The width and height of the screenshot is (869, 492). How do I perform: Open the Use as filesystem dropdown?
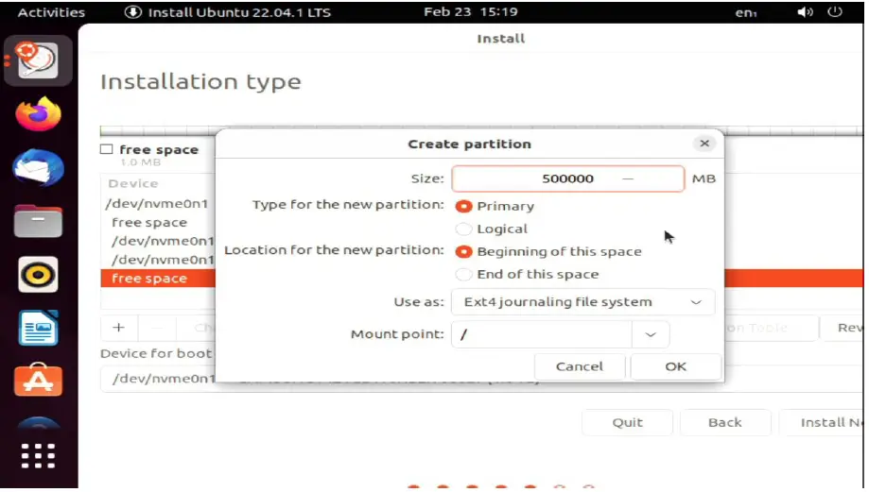pyautogui.click(x=583, y=302)
